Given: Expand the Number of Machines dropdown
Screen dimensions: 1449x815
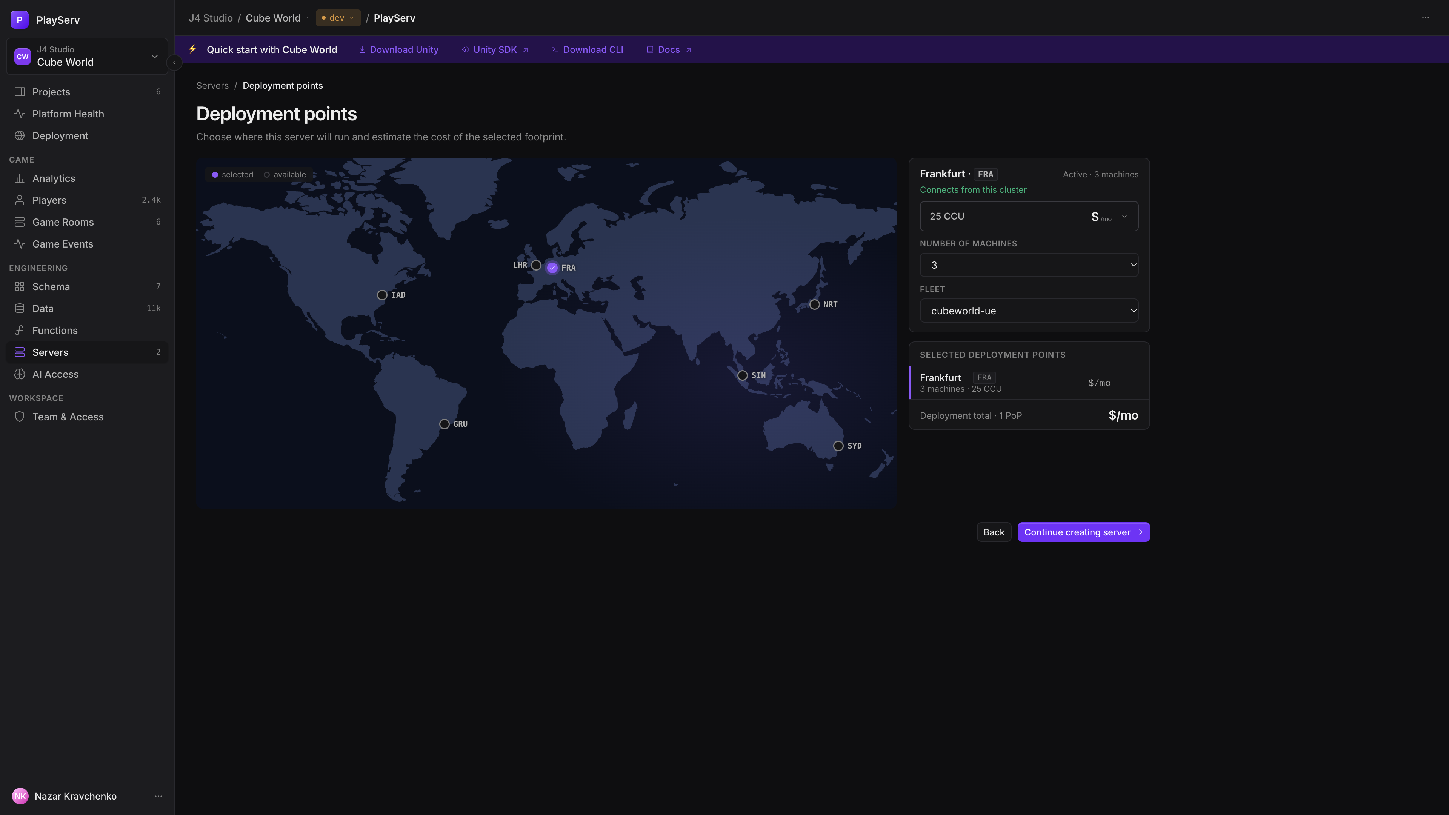Looking at the screenshot, I should [x=1029, y=265].
